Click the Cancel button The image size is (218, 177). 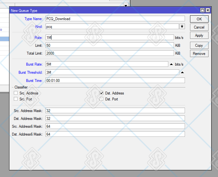click(x=199, y=27)
